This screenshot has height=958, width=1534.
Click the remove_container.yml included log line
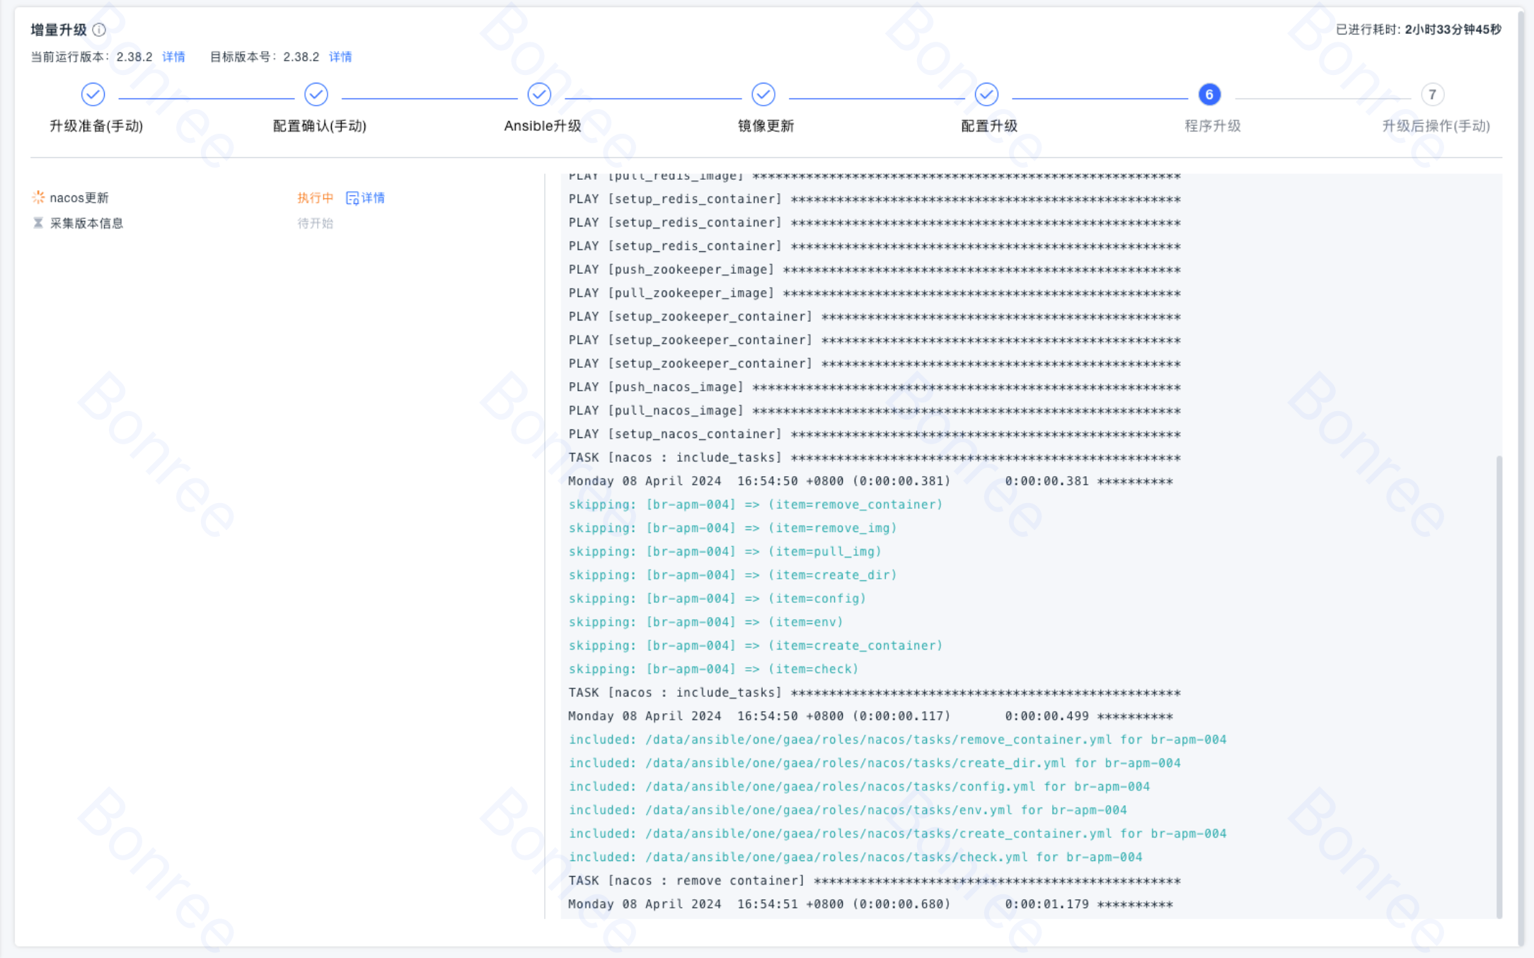(896, 739)
